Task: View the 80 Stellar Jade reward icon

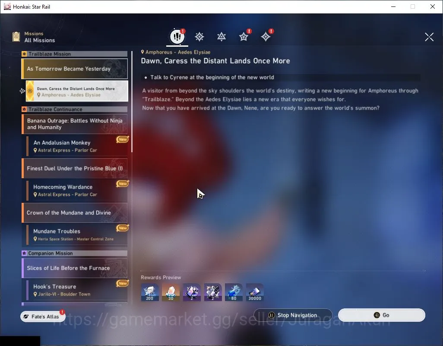Action: [234, 292]
